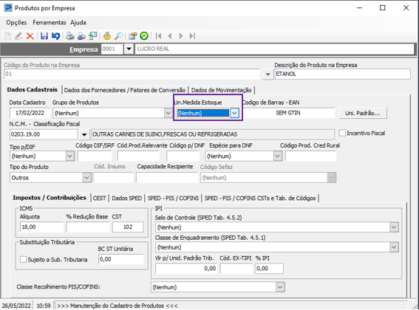Save the record using the floppy disk icon
Screen dimensions: 419x310
point(44,35)
